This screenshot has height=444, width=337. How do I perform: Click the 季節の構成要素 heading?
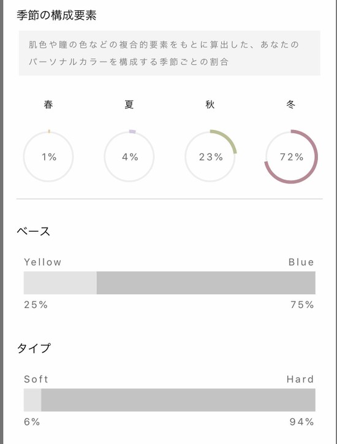click(56, 15)
